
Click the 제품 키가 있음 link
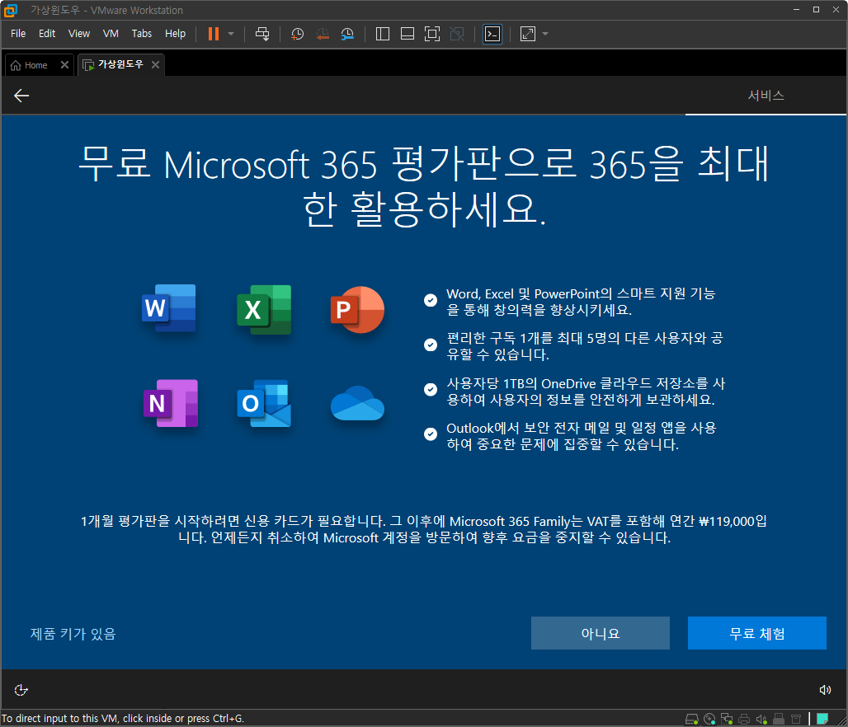click(x=73, y=634)
